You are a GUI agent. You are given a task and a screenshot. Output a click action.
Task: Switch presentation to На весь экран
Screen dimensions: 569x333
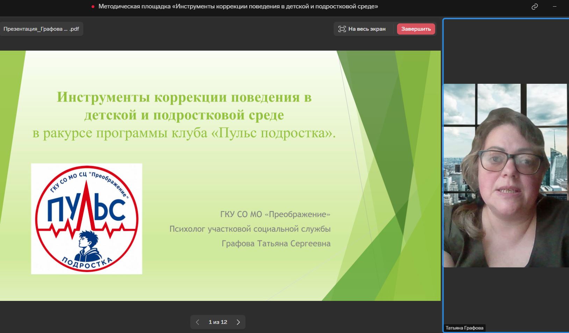(x=362, y=29)
